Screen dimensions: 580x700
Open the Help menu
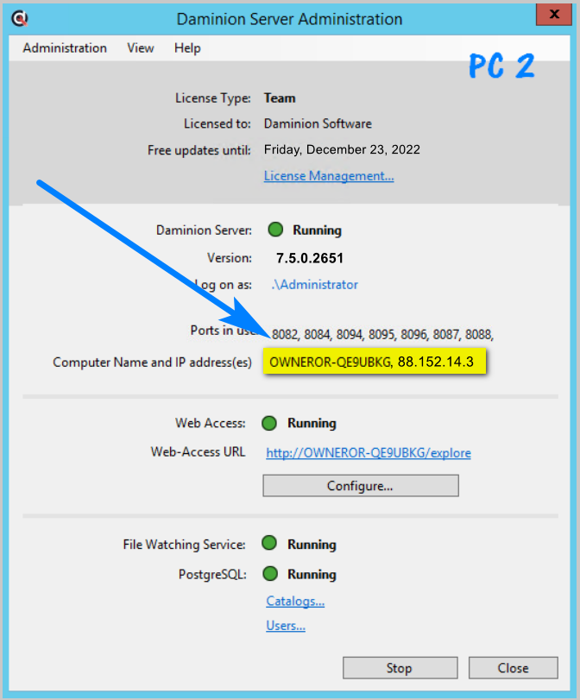tap(187, 48)
